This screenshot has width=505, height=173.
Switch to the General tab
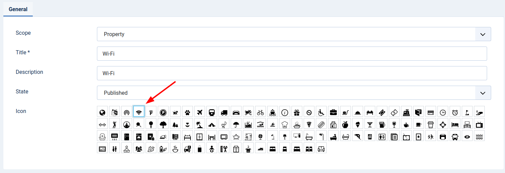pyautogui.click(x=18, y=9)
